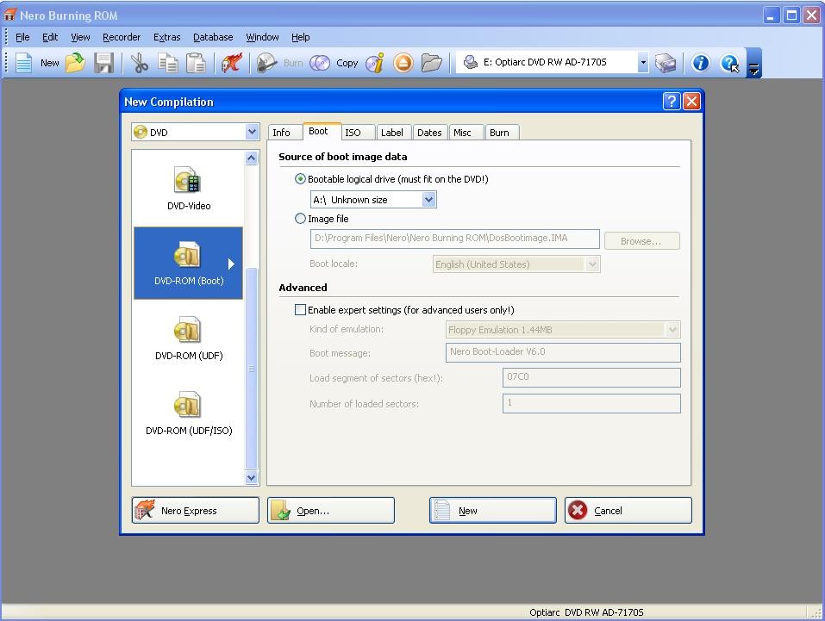This screenshot has height=621, width=825.
Task: Select the DVD-ROM (Boot) compilation type
Action: click(188, 264)
